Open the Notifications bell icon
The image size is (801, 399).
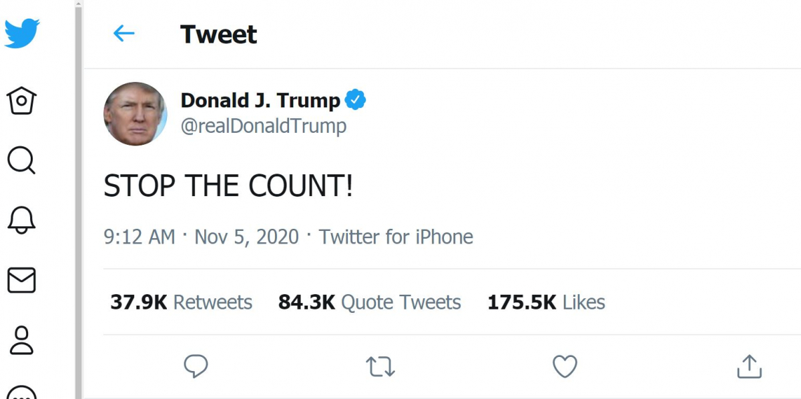tap(21, 220)
